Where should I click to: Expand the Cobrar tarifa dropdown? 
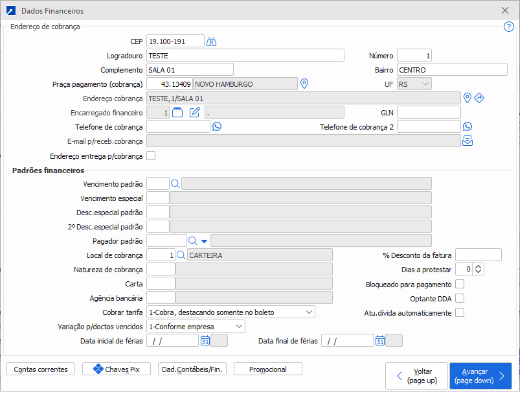point(308,312)
